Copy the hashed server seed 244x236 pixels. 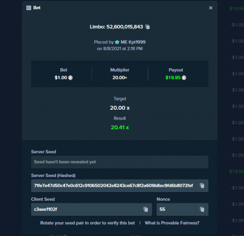(x=202, y=186)
